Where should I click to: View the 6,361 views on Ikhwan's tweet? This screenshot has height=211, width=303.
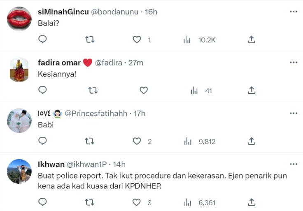click(x=201, y=202)
